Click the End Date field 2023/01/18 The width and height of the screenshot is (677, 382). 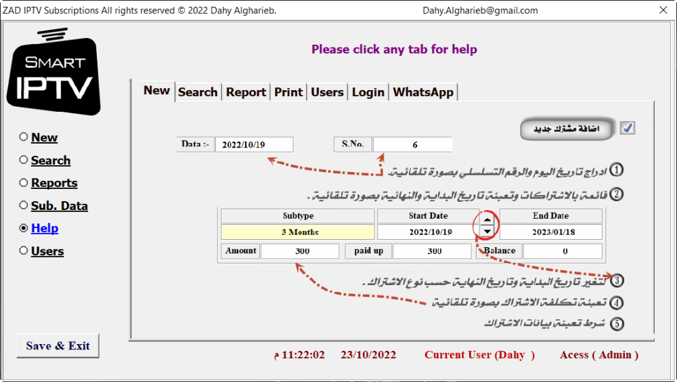point(550,232)
